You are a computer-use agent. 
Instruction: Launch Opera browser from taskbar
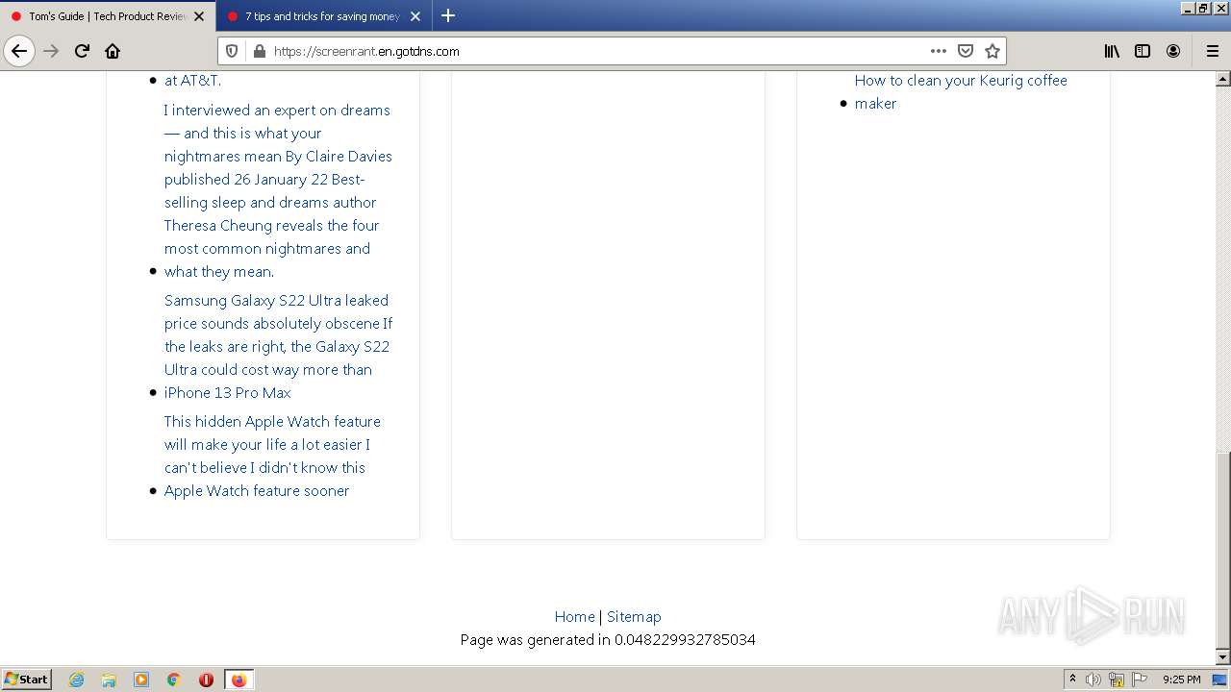click(x=206, y=680)
